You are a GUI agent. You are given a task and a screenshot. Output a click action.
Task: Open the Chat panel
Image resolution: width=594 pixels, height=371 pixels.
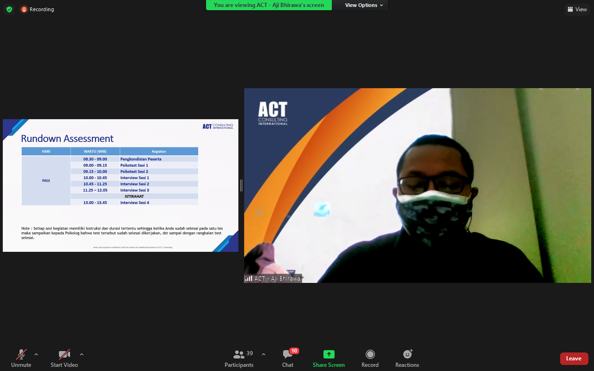288,358
